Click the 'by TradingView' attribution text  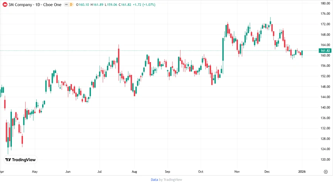point(171,180)
